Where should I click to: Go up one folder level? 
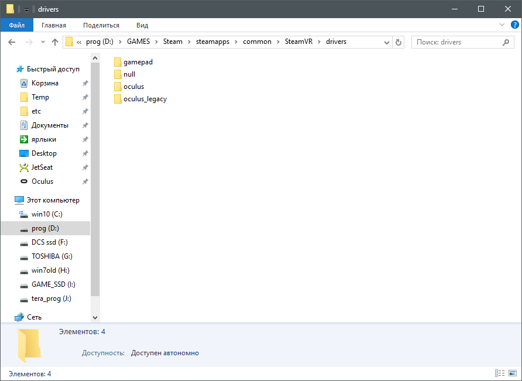click(x=55, y=42)
